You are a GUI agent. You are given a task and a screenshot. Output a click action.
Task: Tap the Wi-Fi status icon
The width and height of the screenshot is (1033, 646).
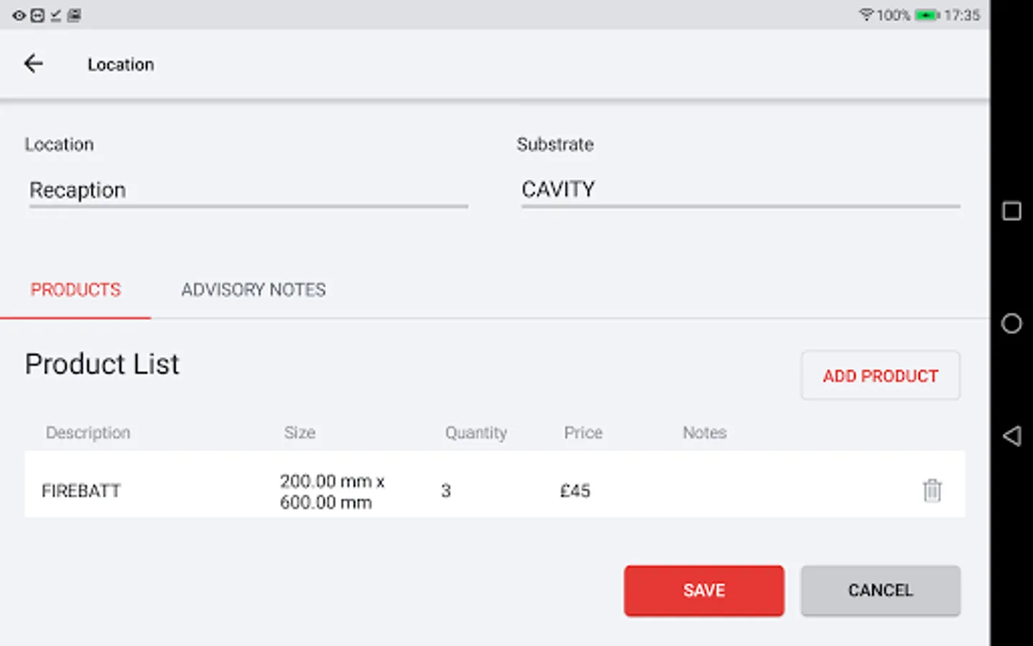coord(866,15)
